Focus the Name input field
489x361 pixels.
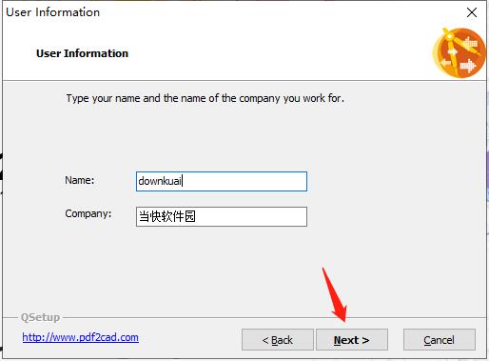tap(222, 181)
